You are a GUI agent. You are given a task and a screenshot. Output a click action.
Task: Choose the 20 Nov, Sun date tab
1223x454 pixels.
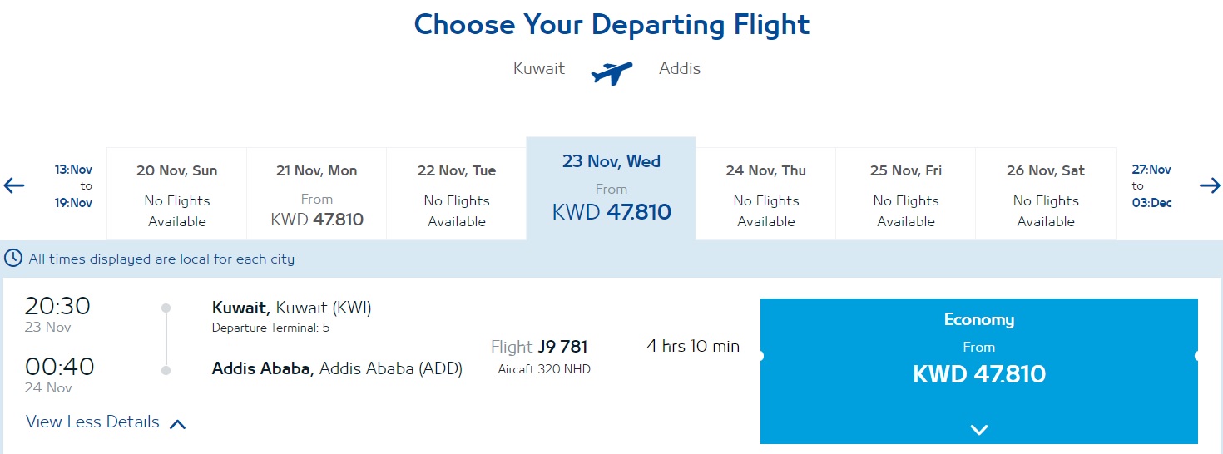(x=177, y=195)
